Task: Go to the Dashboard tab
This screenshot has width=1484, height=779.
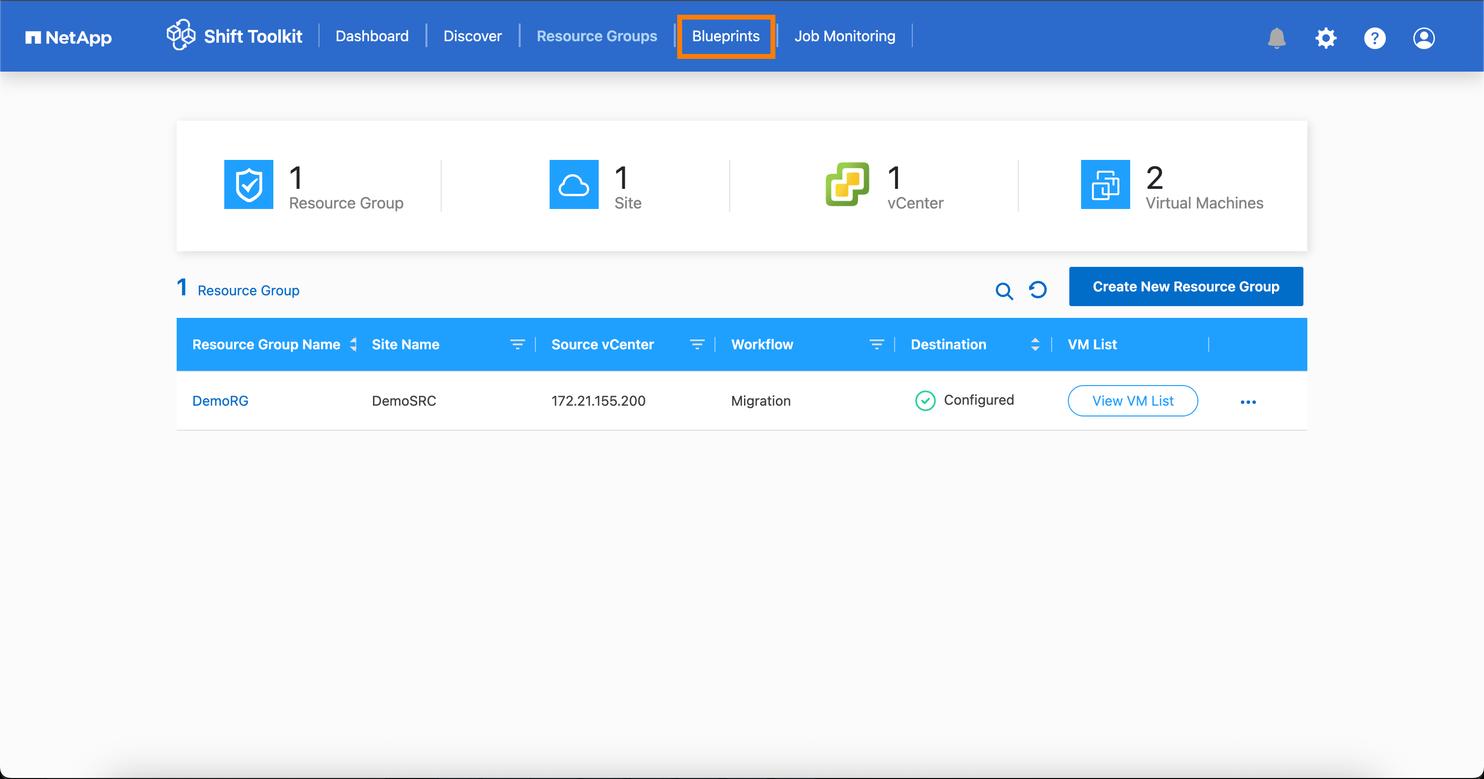Action: [371, 36]
